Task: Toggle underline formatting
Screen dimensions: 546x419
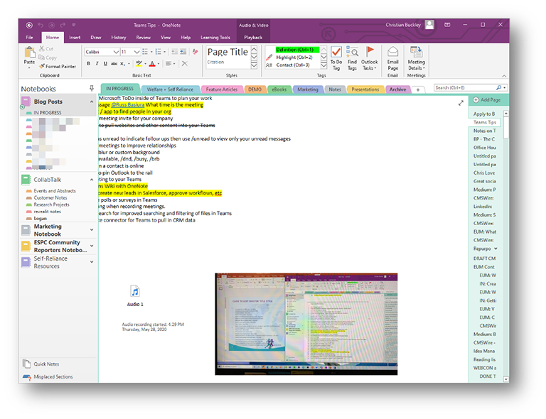Action: 105,64
